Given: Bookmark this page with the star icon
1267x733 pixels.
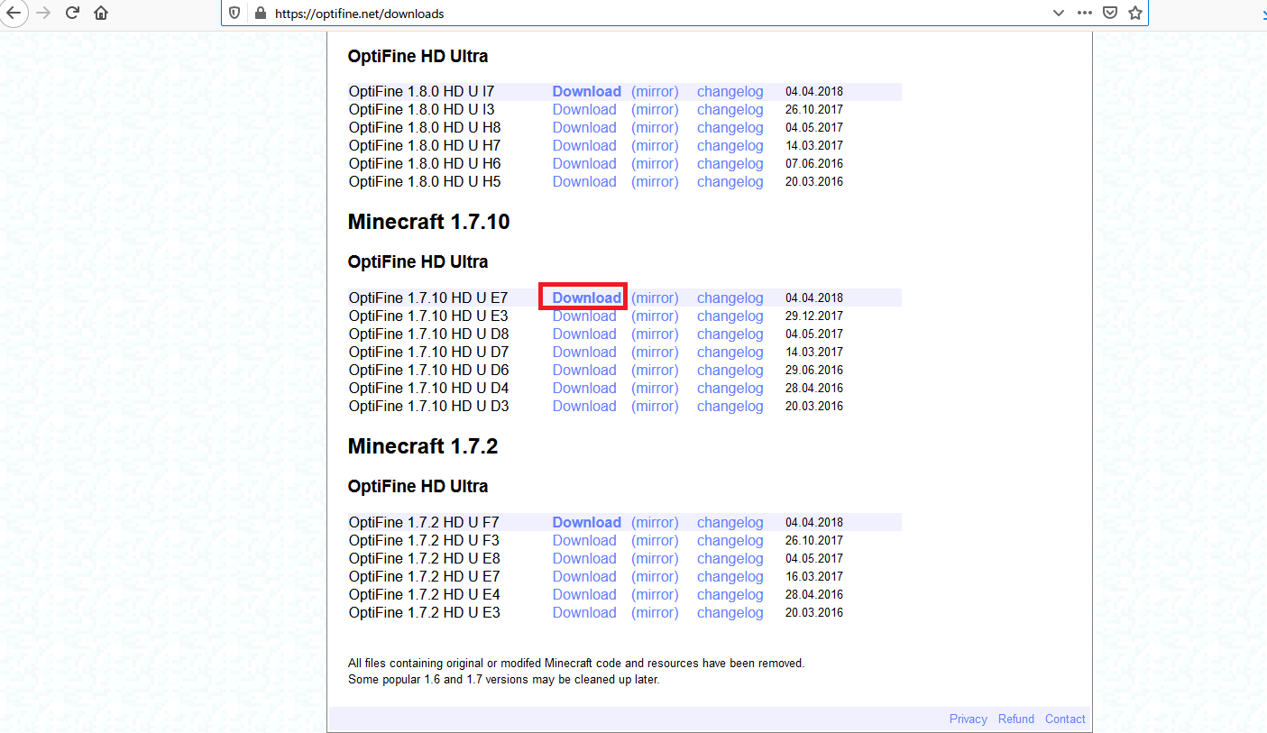Looking at the screenshot, I should (1135, 14).
